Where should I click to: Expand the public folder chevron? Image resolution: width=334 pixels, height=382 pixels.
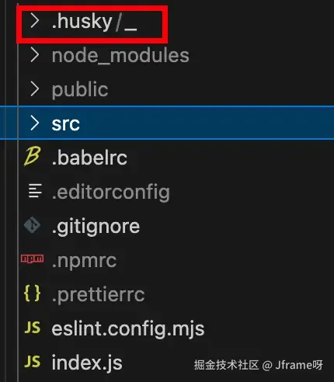click(x=35, y=89)
